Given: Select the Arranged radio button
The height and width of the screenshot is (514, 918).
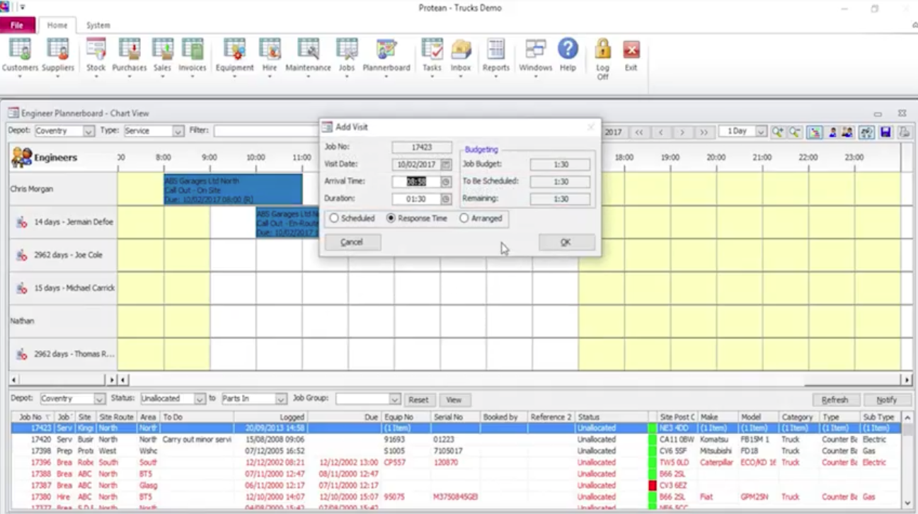Looking at the screenshot, I should point(464,219).
